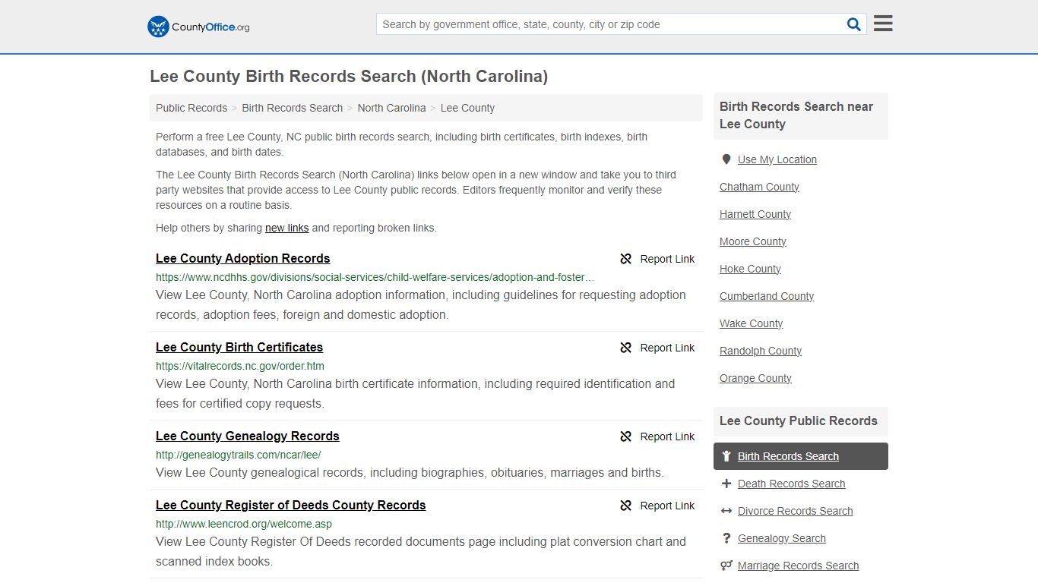Click the location pin icon
The image size is (1038, 583).
click(726, 159)
